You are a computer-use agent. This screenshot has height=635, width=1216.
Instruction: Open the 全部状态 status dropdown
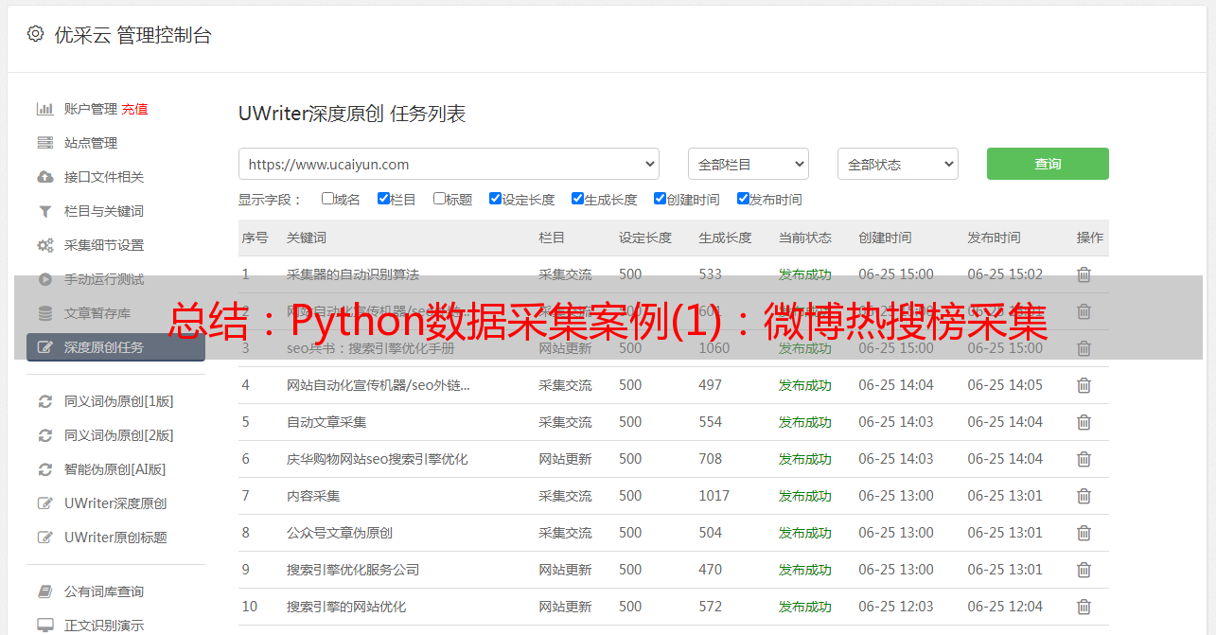click(x=897, y=164)
